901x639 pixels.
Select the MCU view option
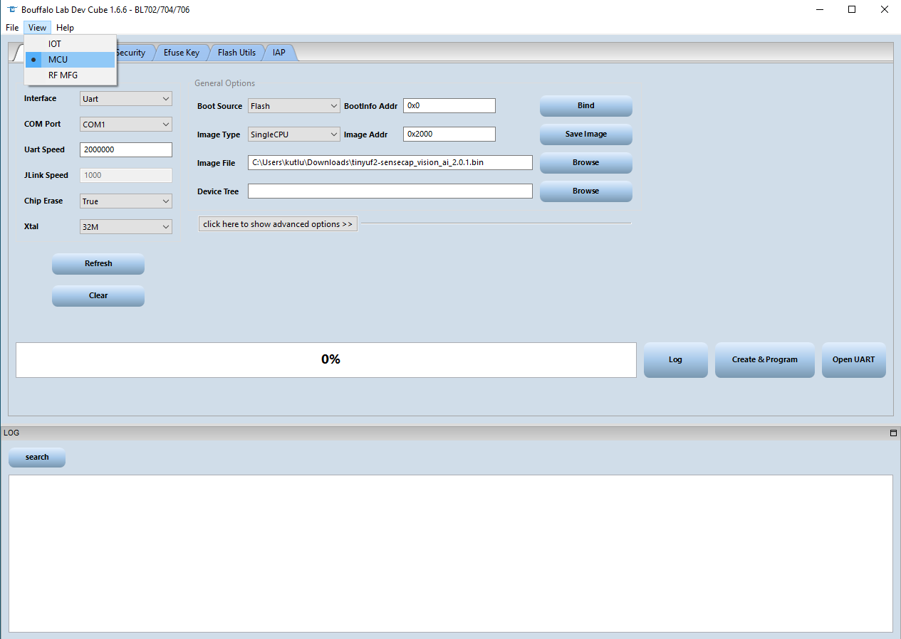click(58, 59)
